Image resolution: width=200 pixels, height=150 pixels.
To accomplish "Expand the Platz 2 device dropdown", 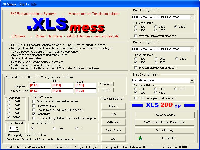I will pos(192,49).
